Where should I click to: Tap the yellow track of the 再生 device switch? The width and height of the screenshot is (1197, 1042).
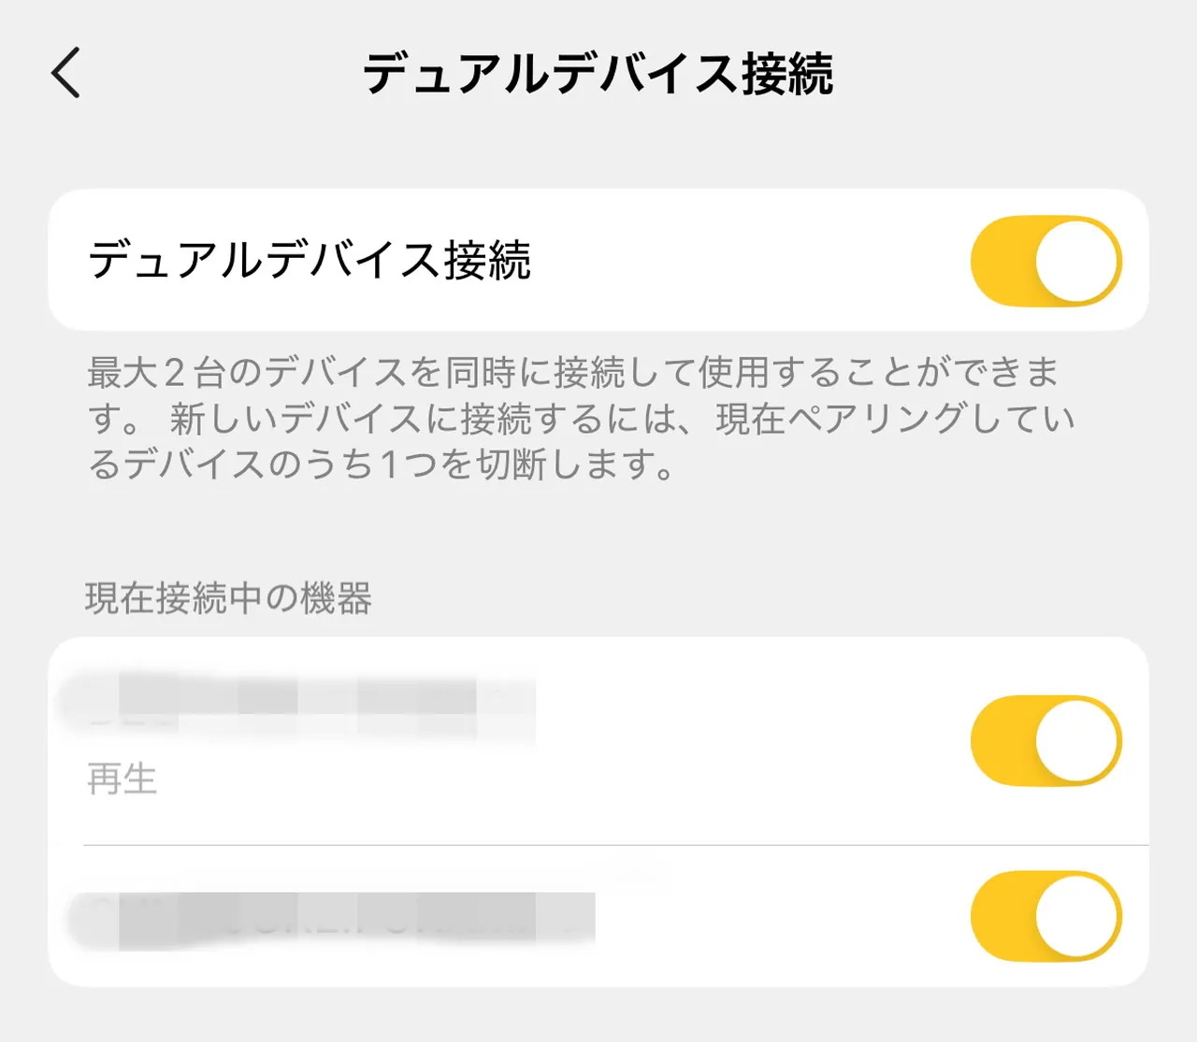click(1001, 741)
